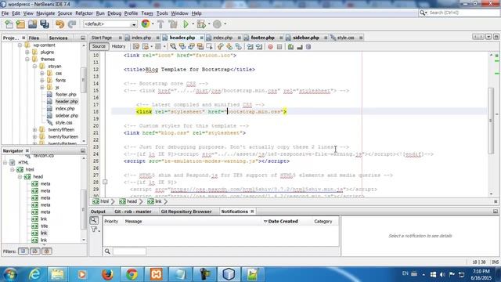
Task: Close the header.php editor tab
Action: point(202,38)
